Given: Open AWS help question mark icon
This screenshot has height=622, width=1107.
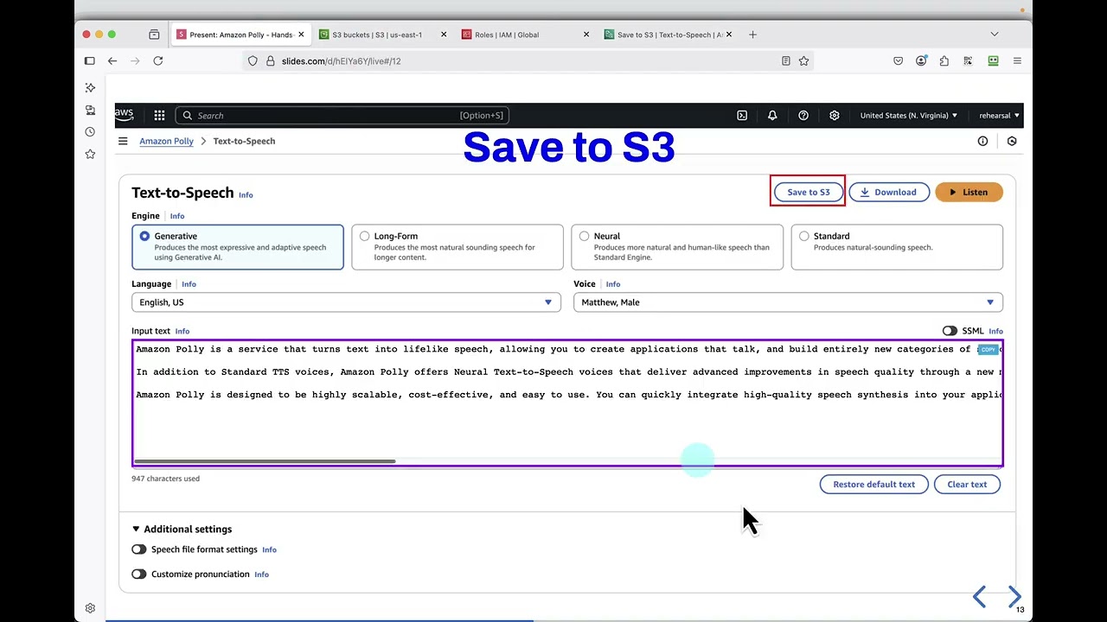Looking at the screenshot, I should click(x=803, y=115).
